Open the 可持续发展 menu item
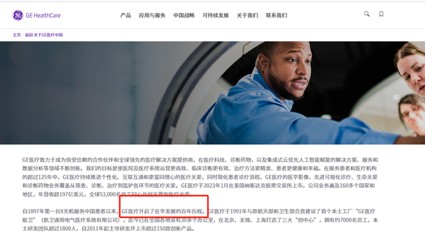The width and height of the screenshot is (425, 243). (x=216, y=15)
